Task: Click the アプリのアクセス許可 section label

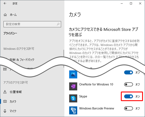Action: click(16, 83)
